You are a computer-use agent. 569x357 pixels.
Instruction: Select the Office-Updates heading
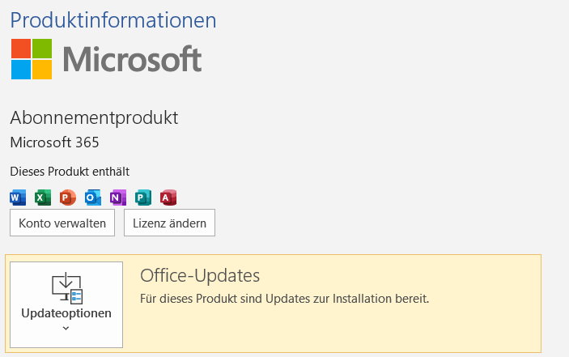click(199, 275)
